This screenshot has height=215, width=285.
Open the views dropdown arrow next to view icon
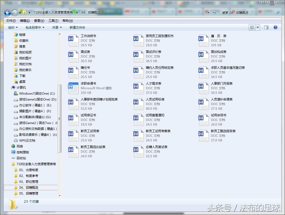(x=258, y=27)
